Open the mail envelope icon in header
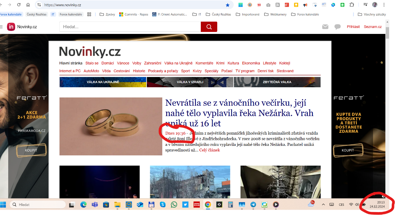The height and width of the screenshot is (215, 395). tap(325, 27)
